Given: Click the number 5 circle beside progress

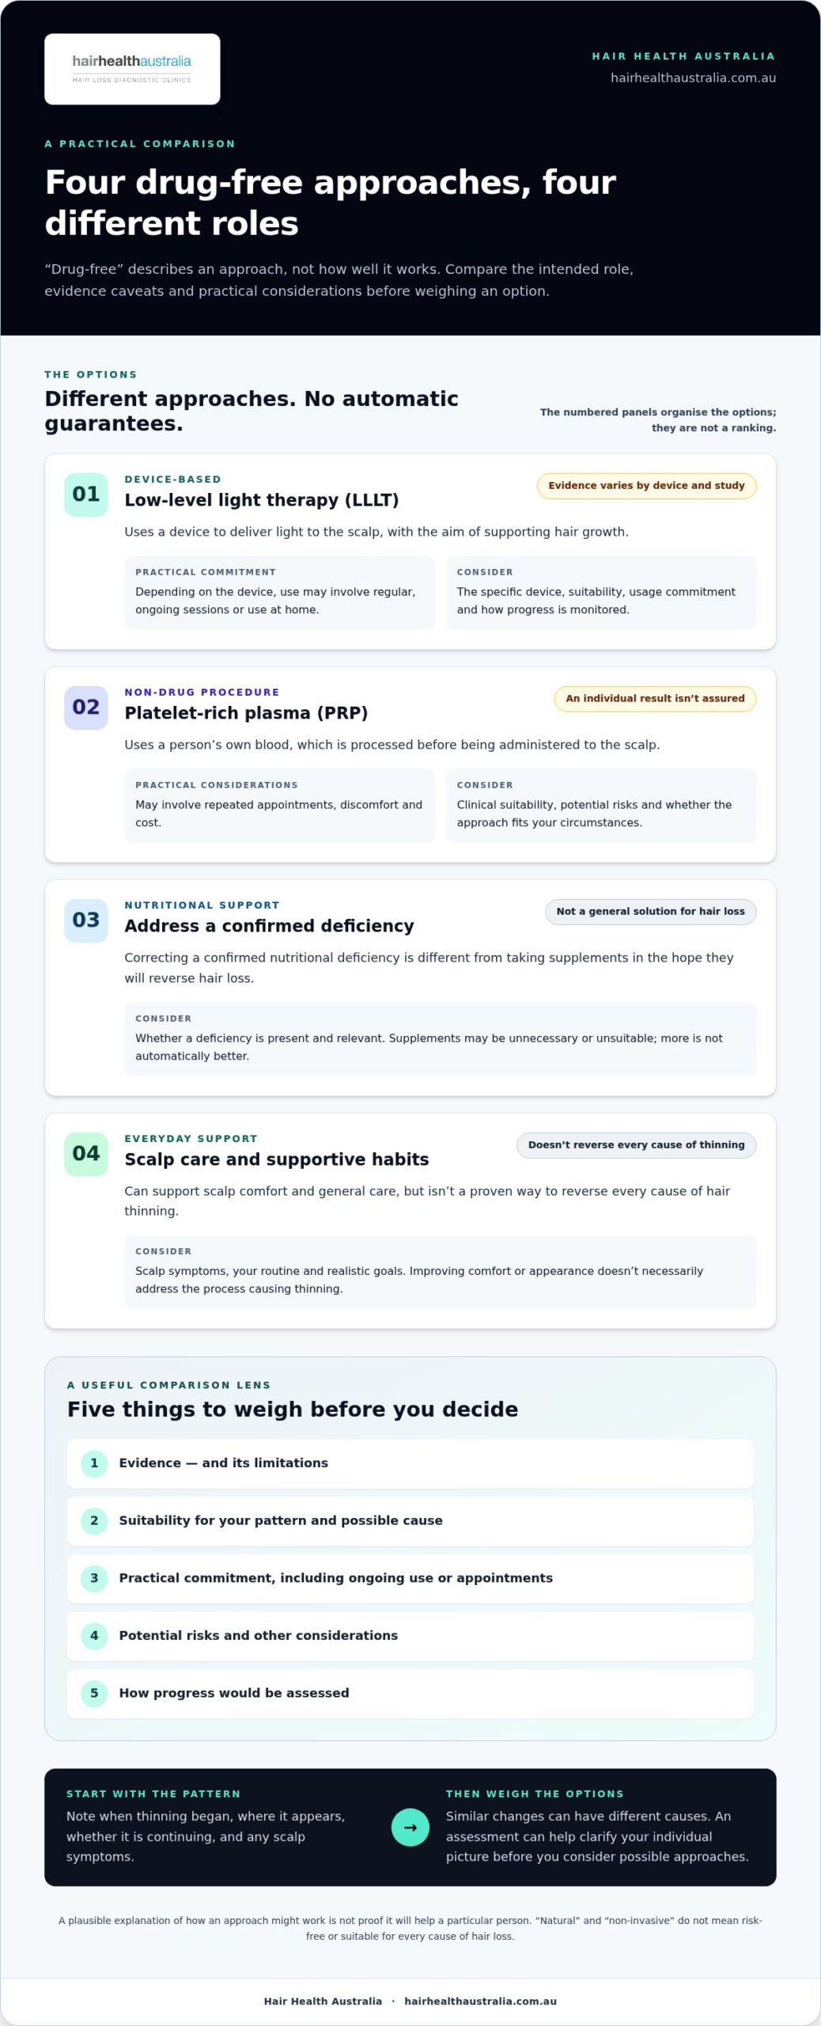Looking at the screenshot, I should [x=94, y=1693].
